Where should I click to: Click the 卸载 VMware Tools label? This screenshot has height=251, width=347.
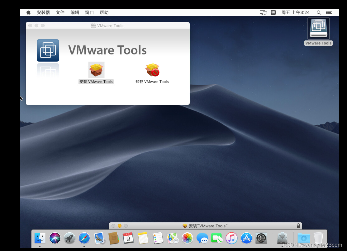[x=152, y=82]
